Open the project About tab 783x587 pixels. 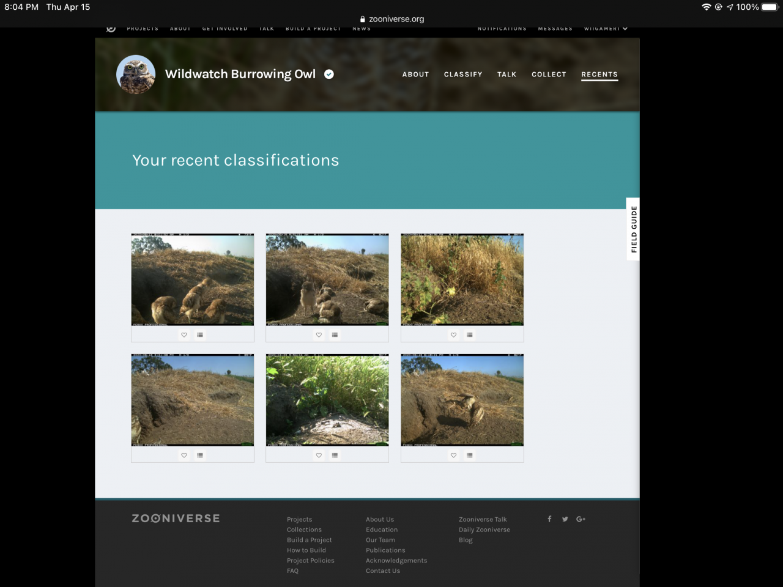[415, 75]
